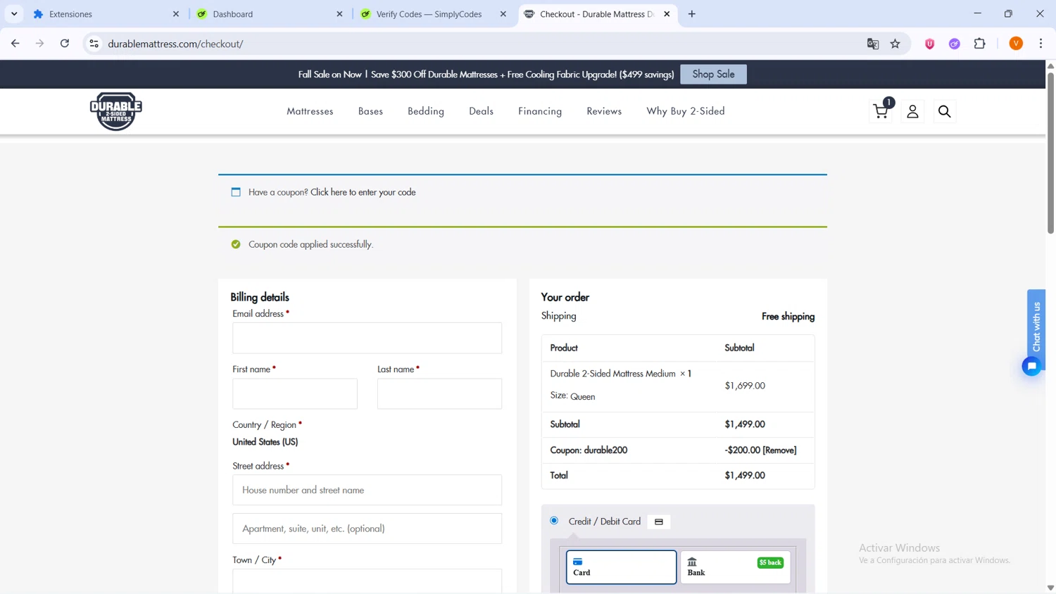Image resolution: width=1056 pixels, height=594 pixels.
Task: Click the Last name field
Action: (439, 393)
